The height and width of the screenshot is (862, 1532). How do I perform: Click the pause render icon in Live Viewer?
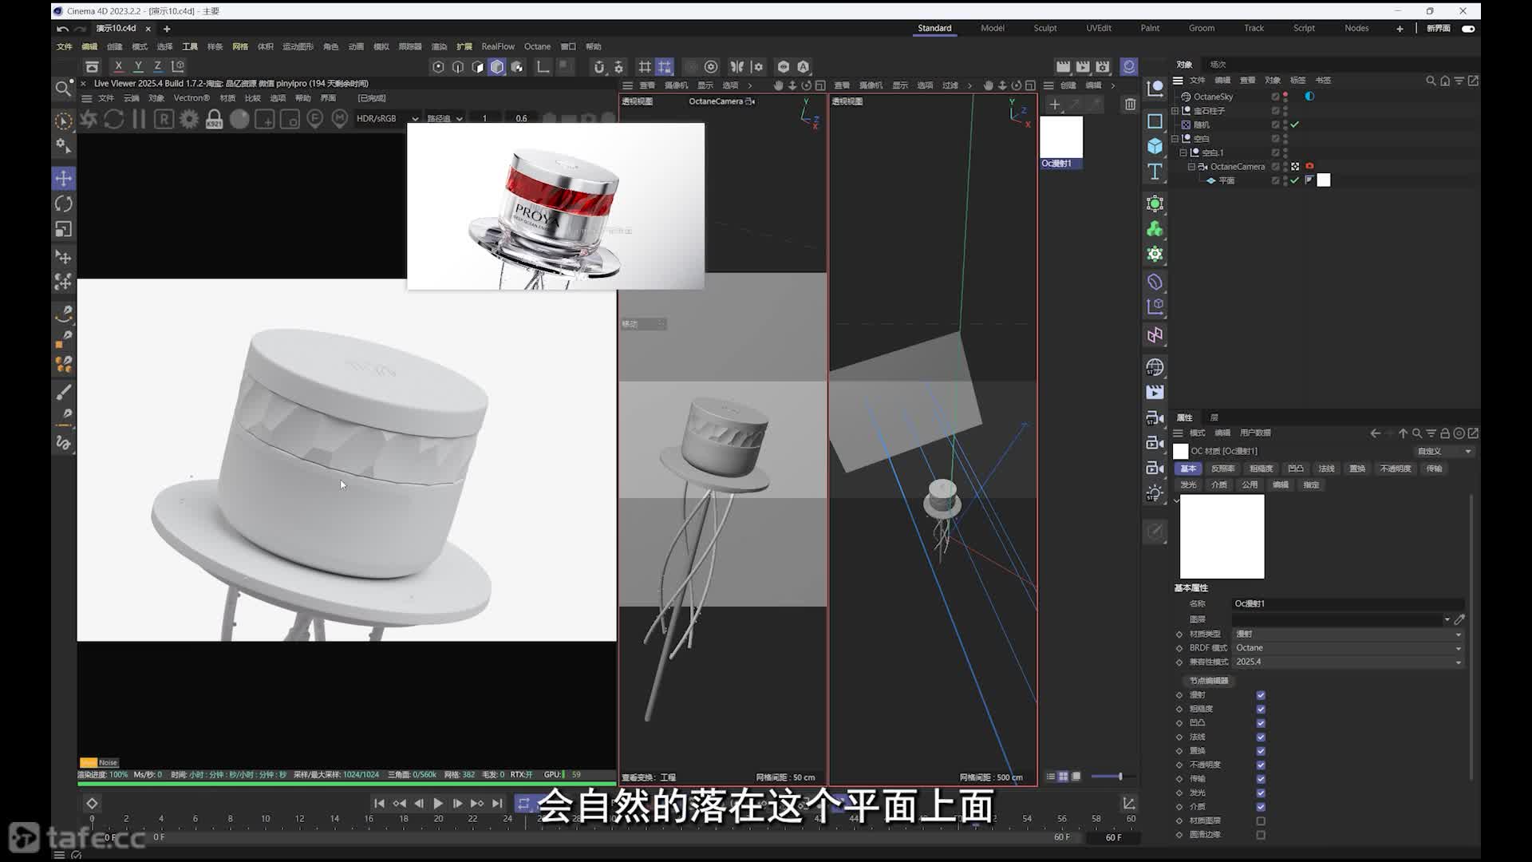coord(139,119)
